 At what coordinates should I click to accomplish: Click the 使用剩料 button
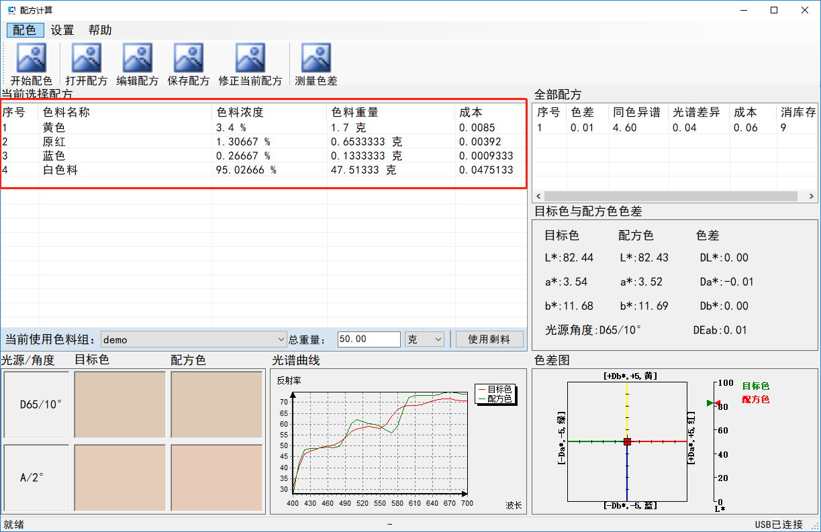click(x=489, y=339)
